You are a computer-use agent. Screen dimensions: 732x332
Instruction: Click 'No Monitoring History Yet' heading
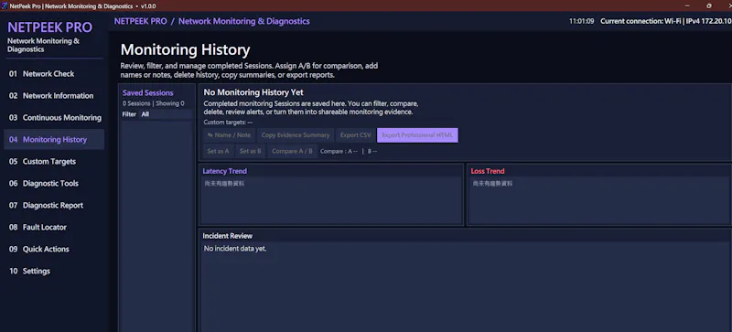253,93
